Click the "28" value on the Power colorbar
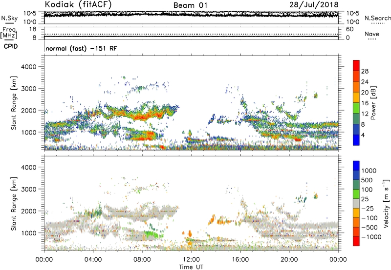Image resolution: width=391 pixels, height=270 pixels. (365, 71)
